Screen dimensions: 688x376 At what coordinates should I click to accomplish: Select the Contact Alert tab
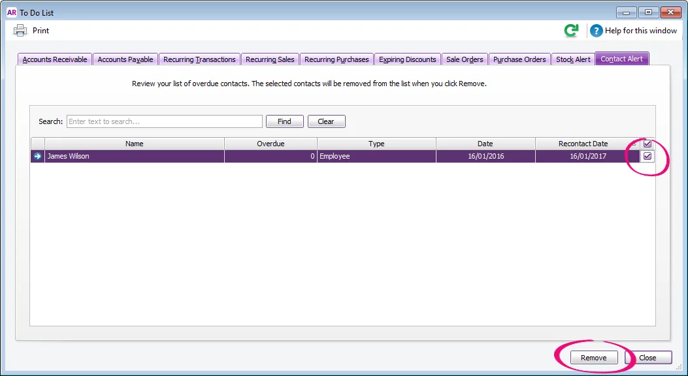(x=622, y=59)
